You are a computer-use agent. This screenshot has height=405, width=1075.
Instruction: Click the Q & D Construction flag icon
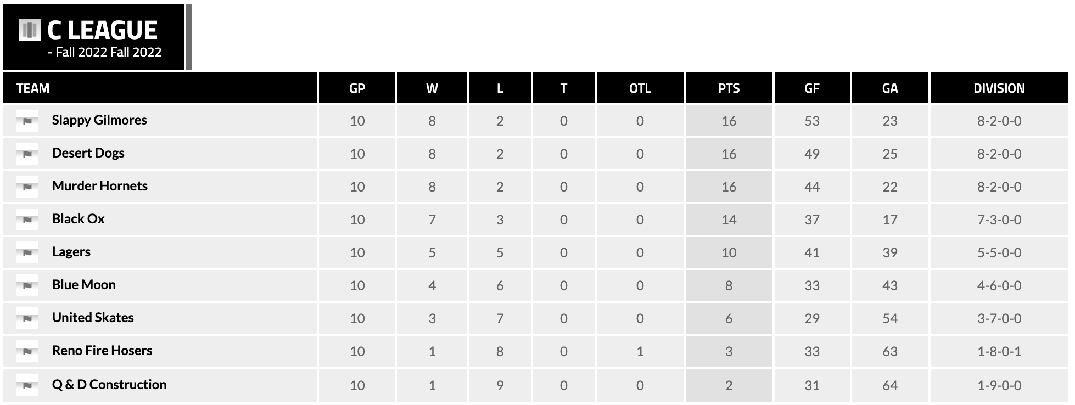(x=27, y=385)
